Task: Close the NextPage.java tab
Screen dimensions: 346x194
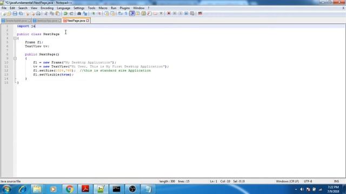Action: point(88,20)
